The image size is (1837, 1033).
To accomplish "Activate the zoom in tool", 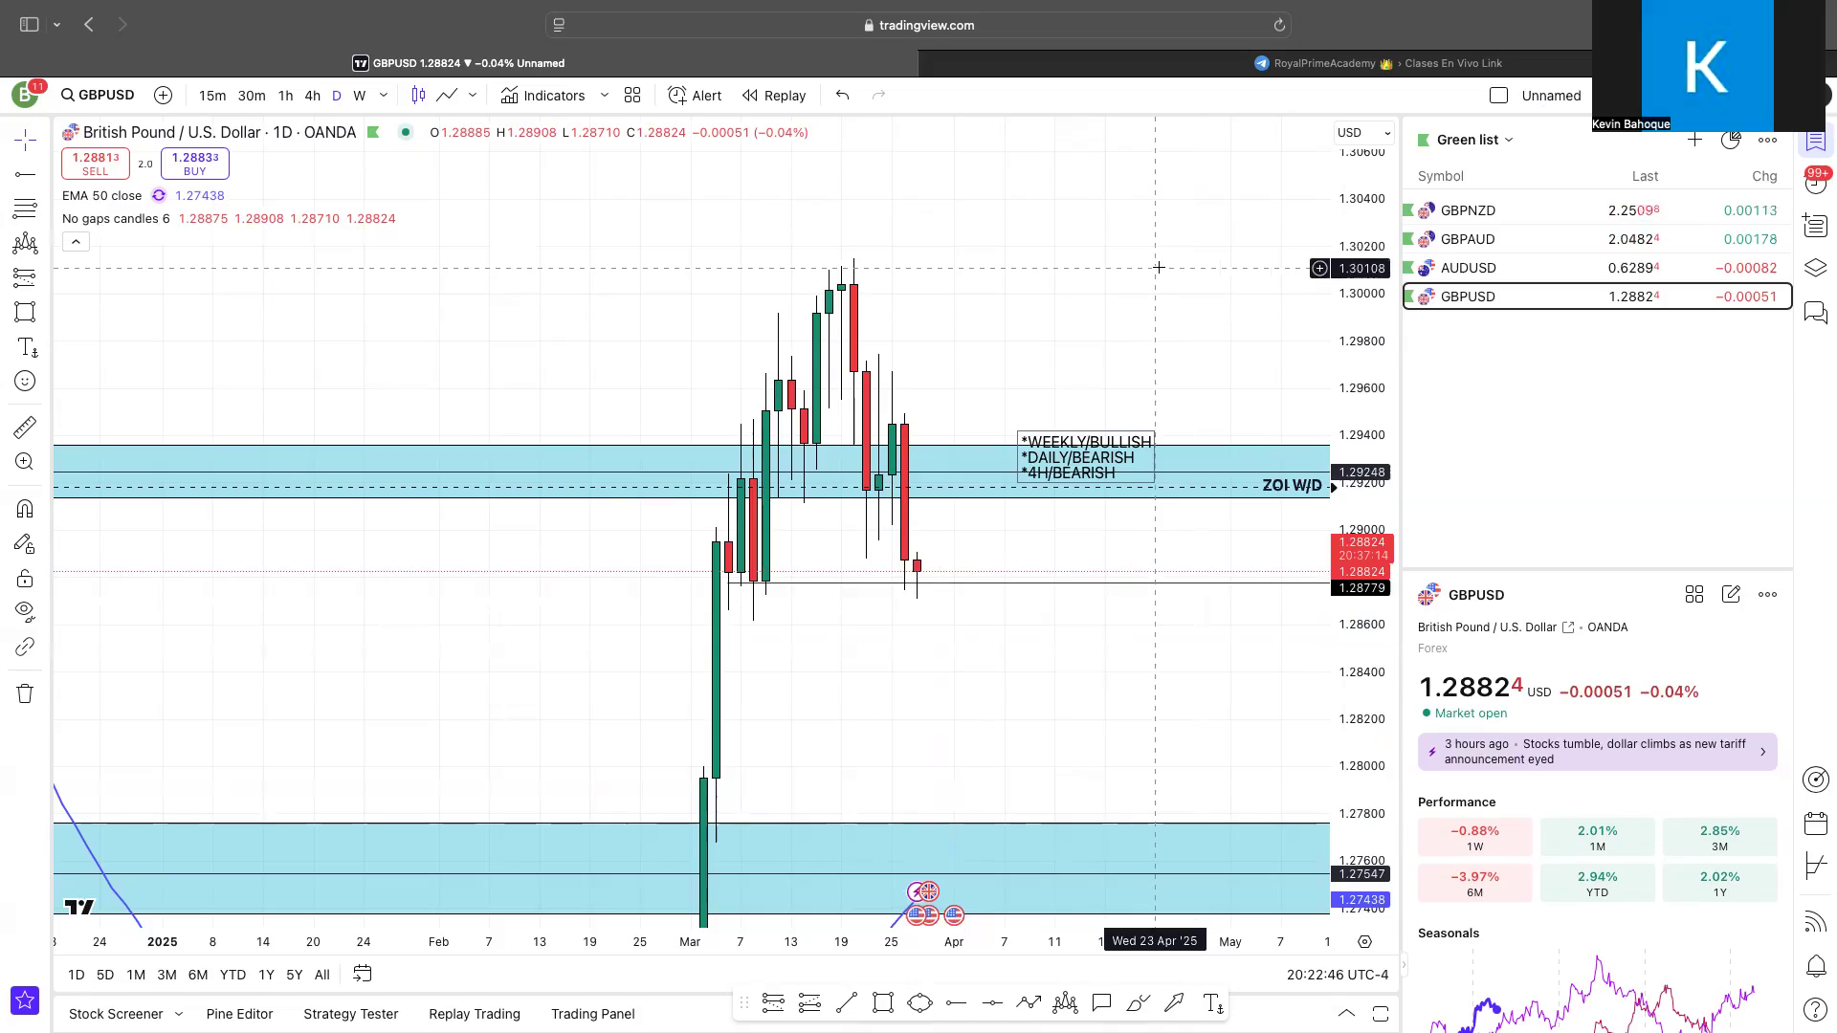I will (x=26, y=462).
